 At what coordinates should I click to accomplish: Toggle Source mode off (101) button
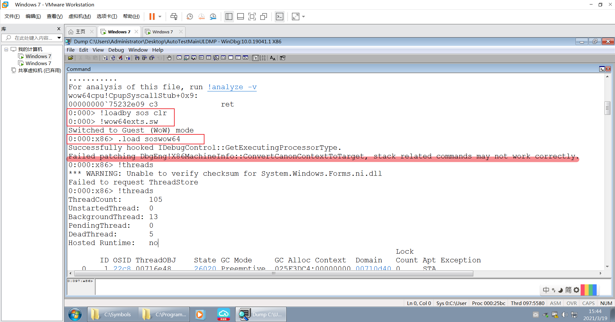tap(263, 58)
